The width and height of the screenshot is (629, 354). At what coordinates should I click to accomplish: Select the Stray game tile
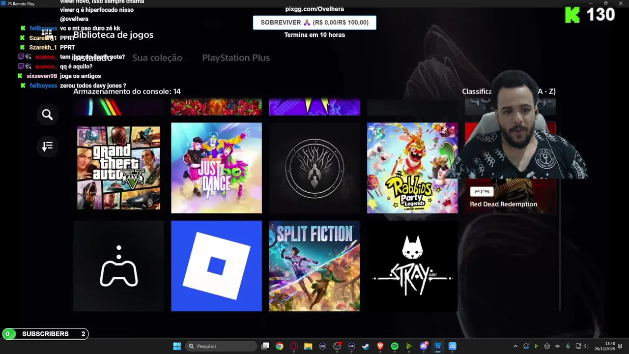tap(412, 266)
